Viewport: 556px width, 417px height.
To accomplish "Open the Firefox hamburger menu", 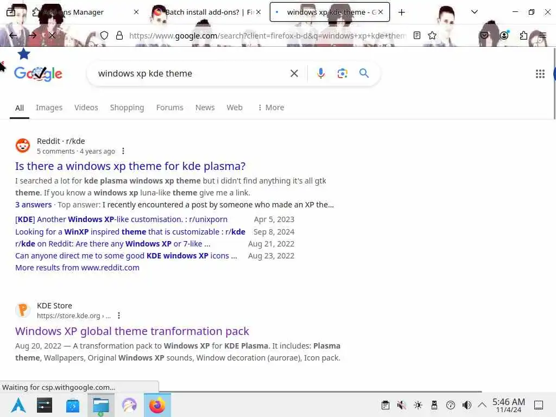I will tap(542, 35).
